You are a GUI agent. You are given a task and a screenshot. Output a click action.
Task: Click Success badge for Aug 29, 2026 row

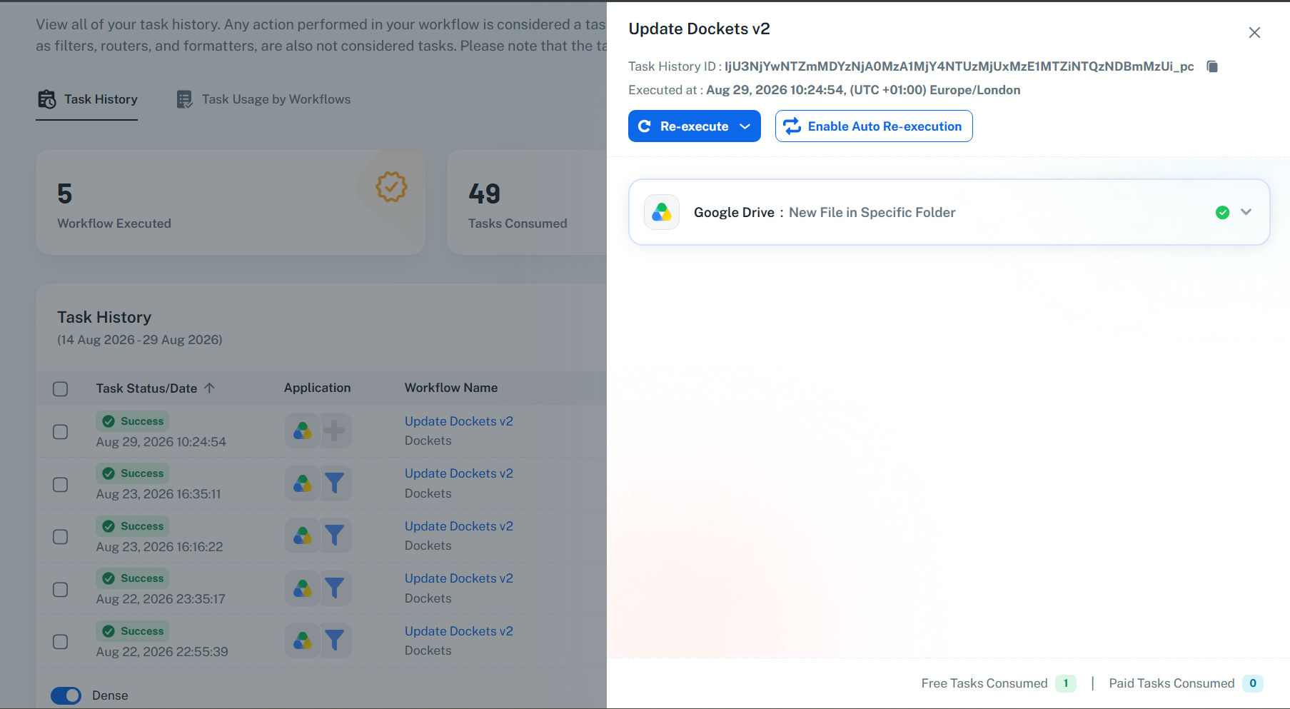[133, 421]
